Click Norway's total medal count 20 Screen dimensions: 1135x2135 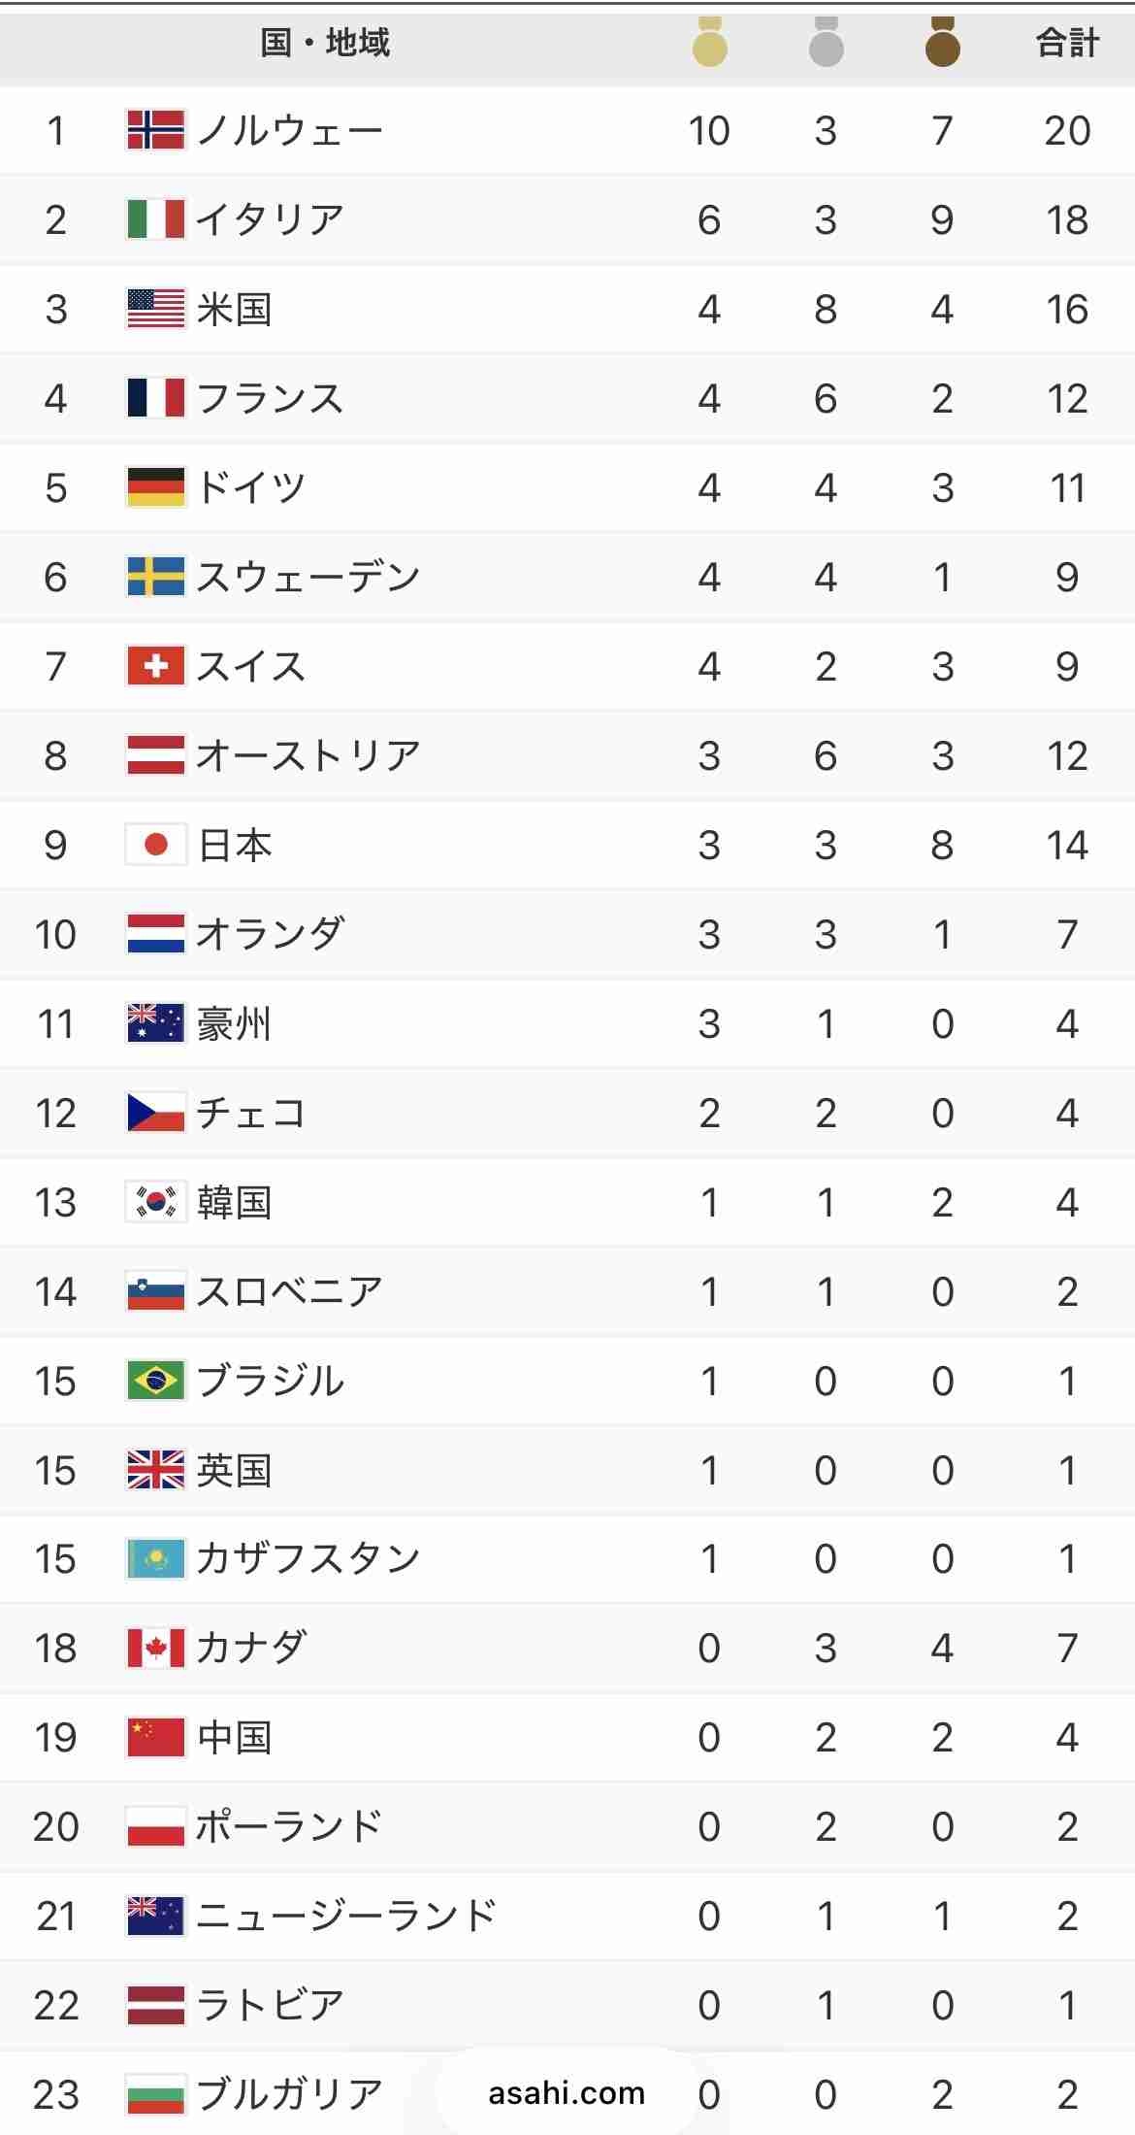(1067, 130)
